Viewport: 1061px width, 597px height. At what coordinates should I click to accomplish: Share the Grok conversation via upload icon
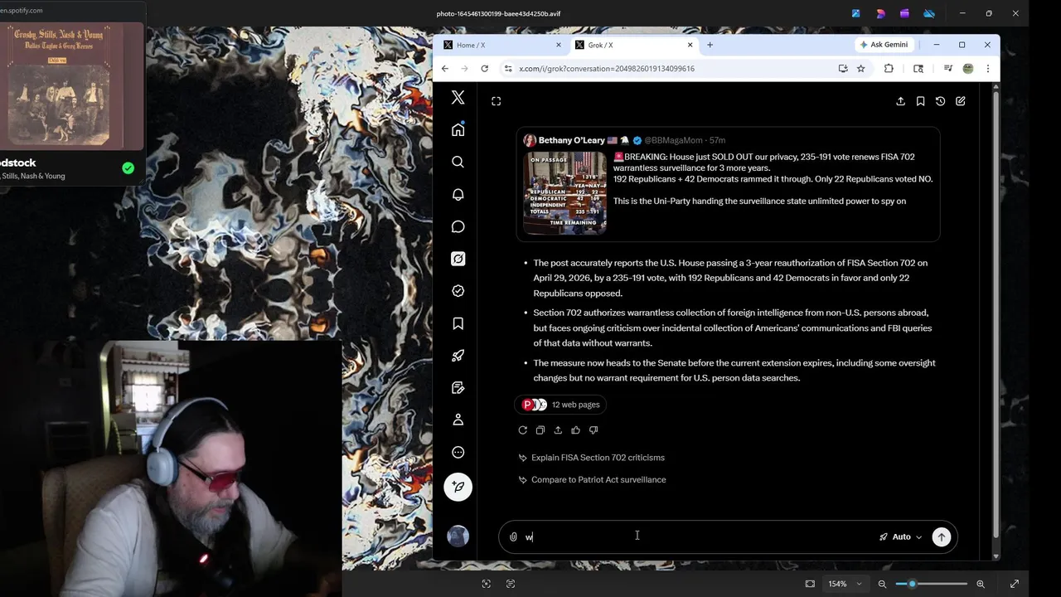900,101
